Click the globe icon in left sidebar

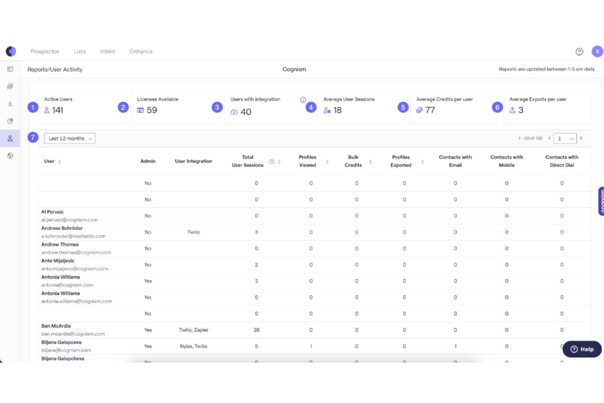point(10,156)
